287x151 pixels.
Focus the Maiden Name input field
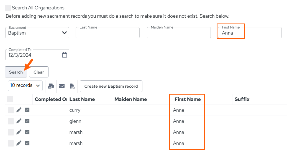pos(179,33)
